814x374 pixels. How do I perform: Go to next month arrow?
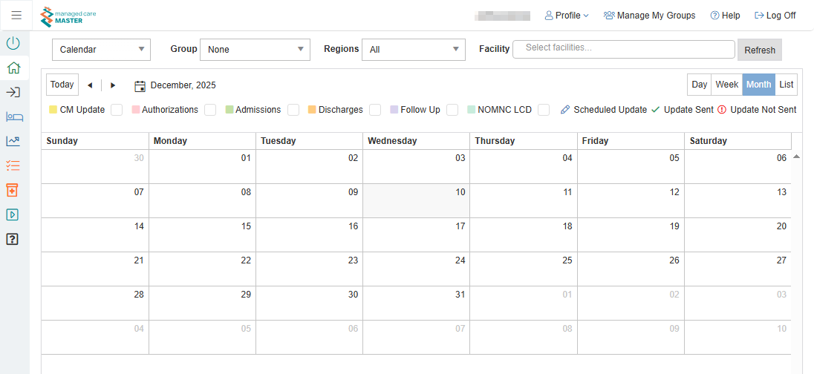click(x=113, y=85)
